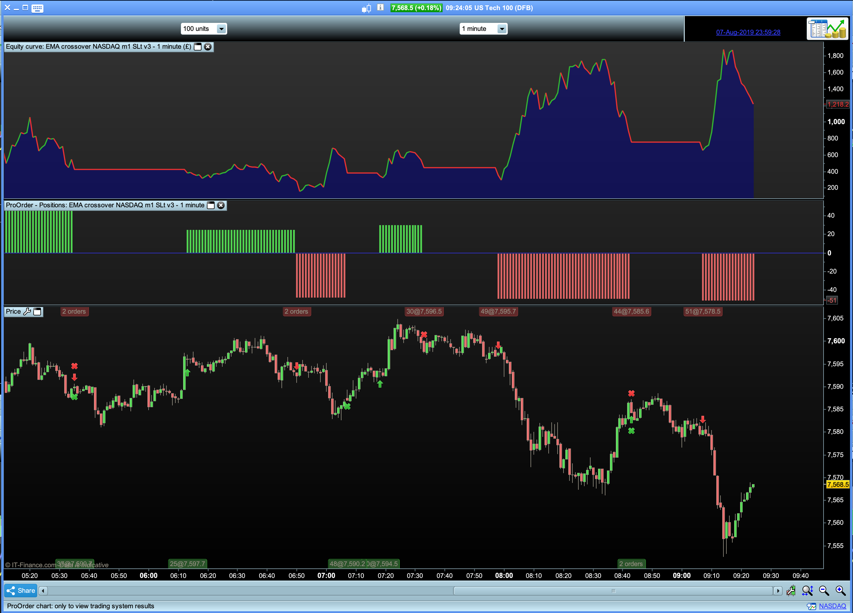Toggle maximize on ProOrder Positions panel
Viewport: 853px width, 613px height.
(211, 205)
